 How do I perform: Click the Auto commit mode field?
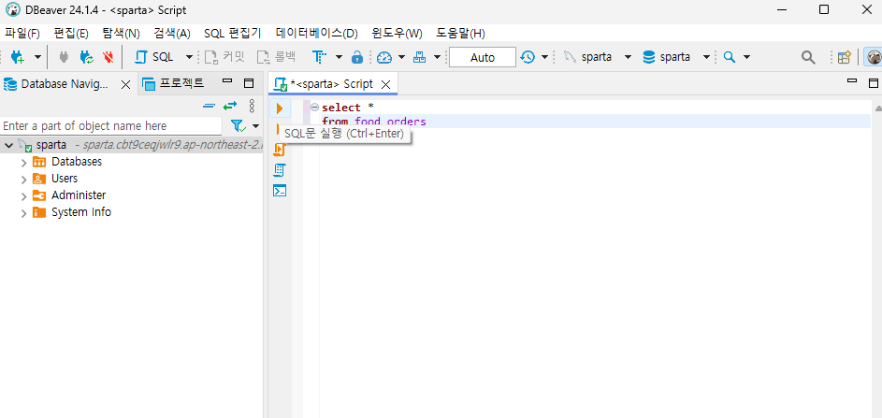click(x=482, y=57)
